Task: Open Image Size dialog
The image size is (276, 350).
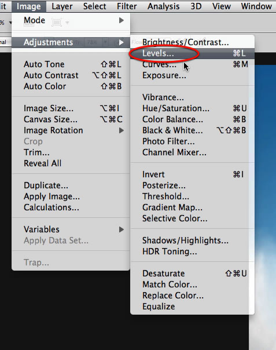Action: 71,108
